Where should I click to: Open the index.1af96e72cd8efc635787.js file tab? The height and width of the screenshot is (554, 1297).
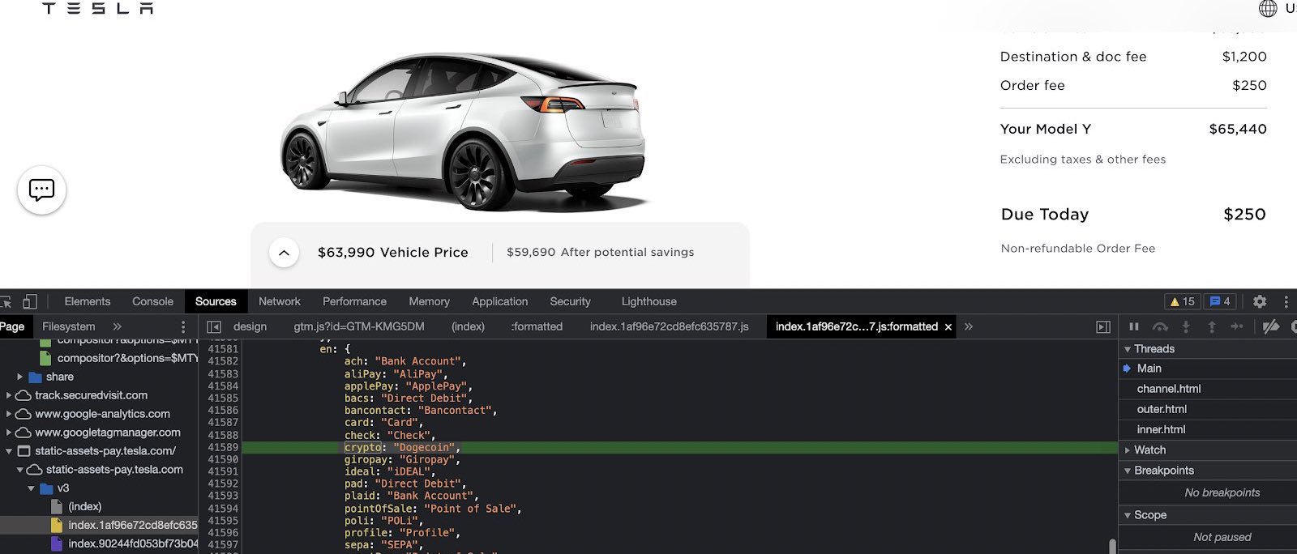pos(669,326)
